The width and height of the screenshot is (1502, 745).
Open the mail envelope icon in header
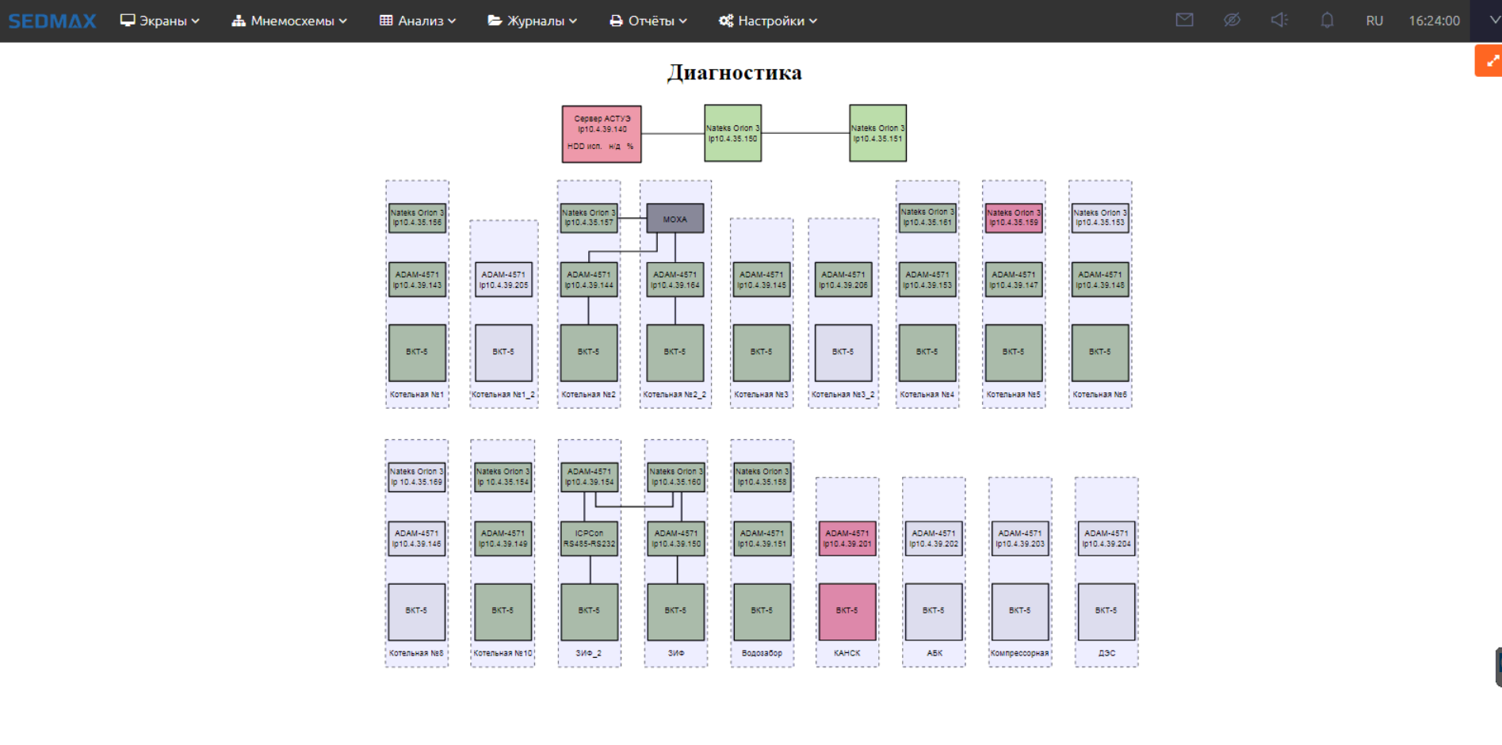pos(1184,21)
